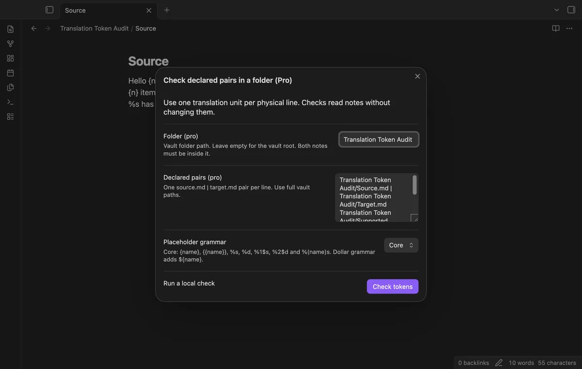
Task: Toggle the left sidebar icon
Action: (49, 10)
